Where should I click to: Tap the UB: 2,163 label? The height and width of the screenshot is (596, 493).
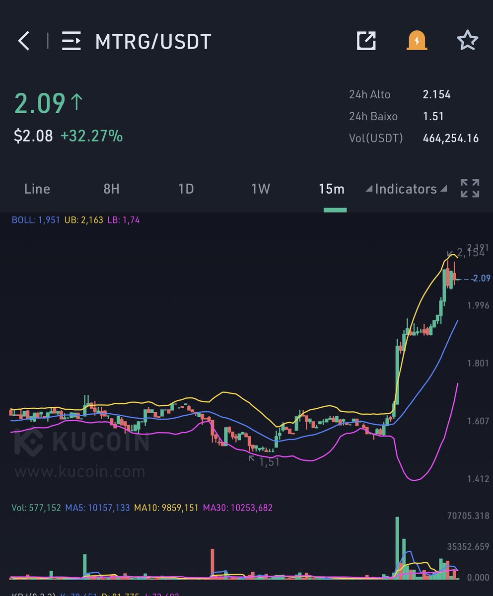84,220
